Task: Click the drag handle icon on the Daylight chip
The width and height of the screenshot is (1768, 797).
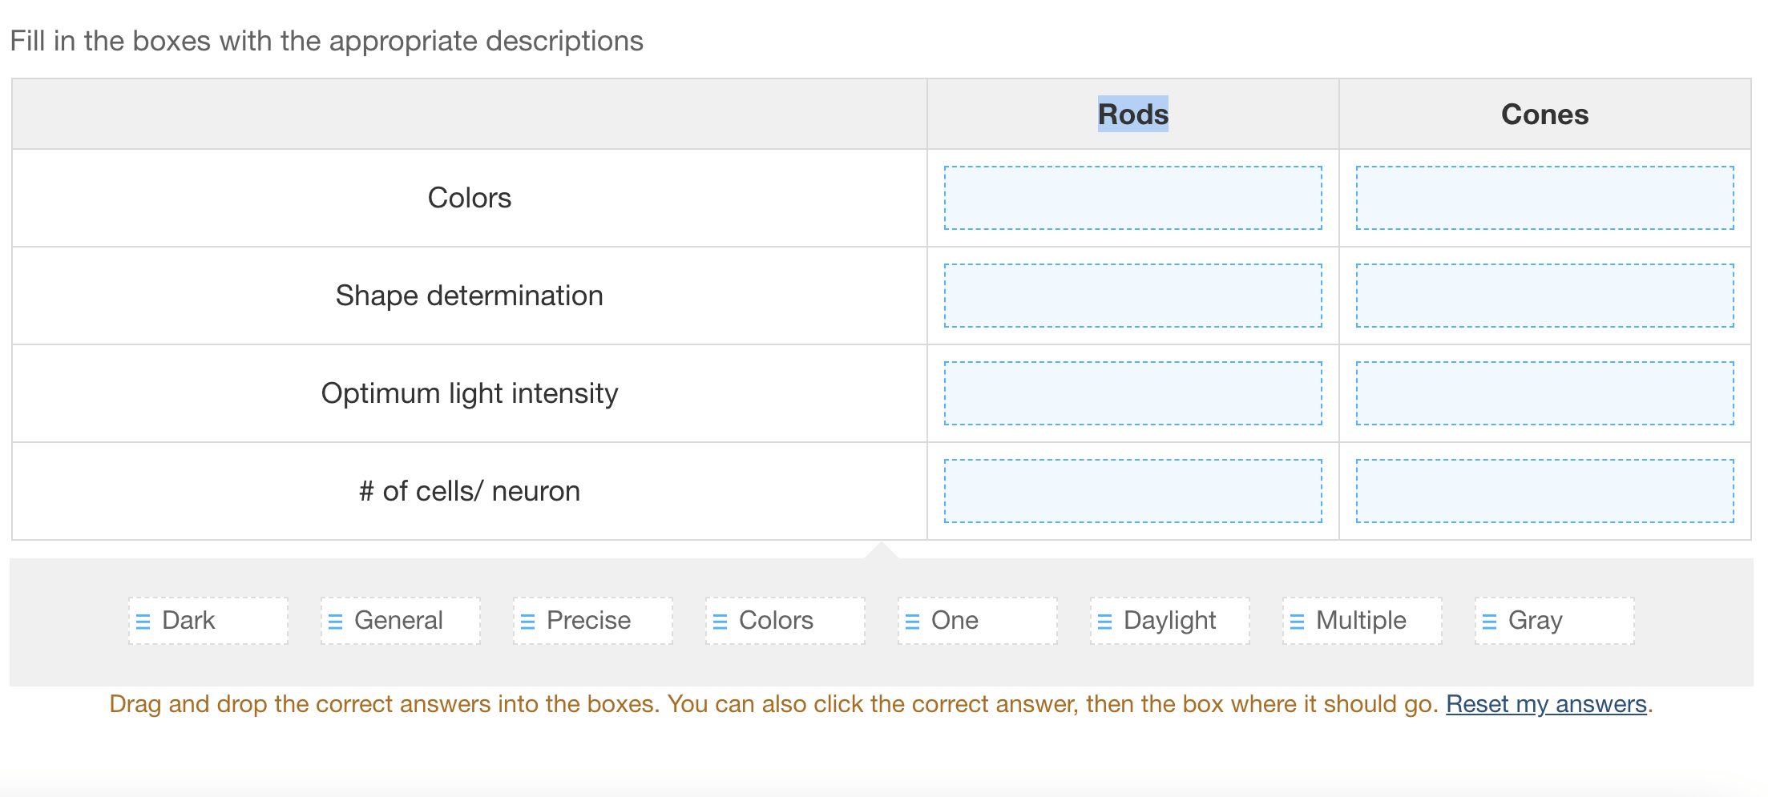Action: (1106, 620)
